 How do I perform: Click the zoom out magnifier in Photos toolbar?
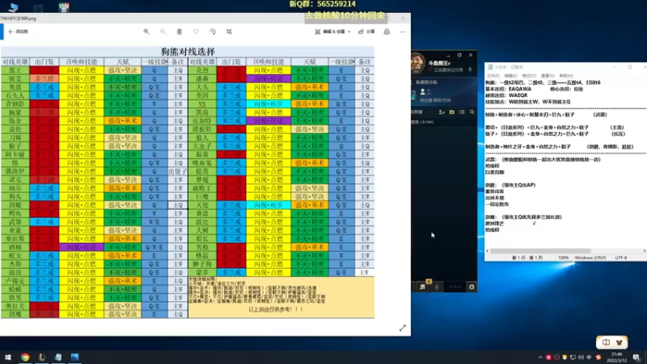click(x=163, y=32)
